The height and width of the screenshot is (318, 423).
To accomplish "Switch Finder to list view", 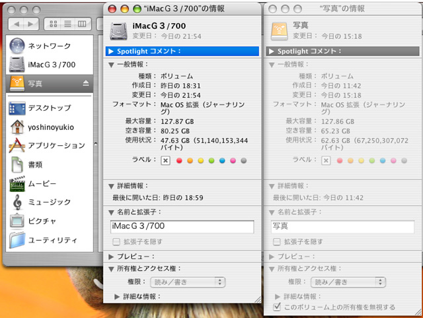I will coord(67,24).
